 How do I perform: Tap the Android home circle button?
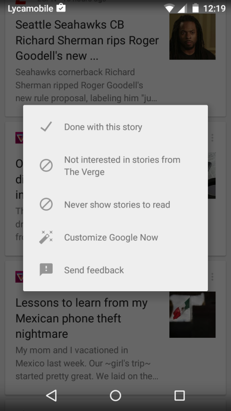click(x=115, y=395)
